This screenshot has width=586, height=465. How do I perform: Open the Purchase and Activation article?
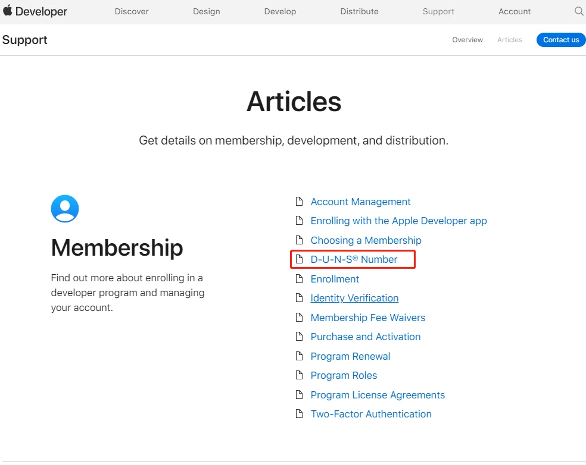coord(366,337)
